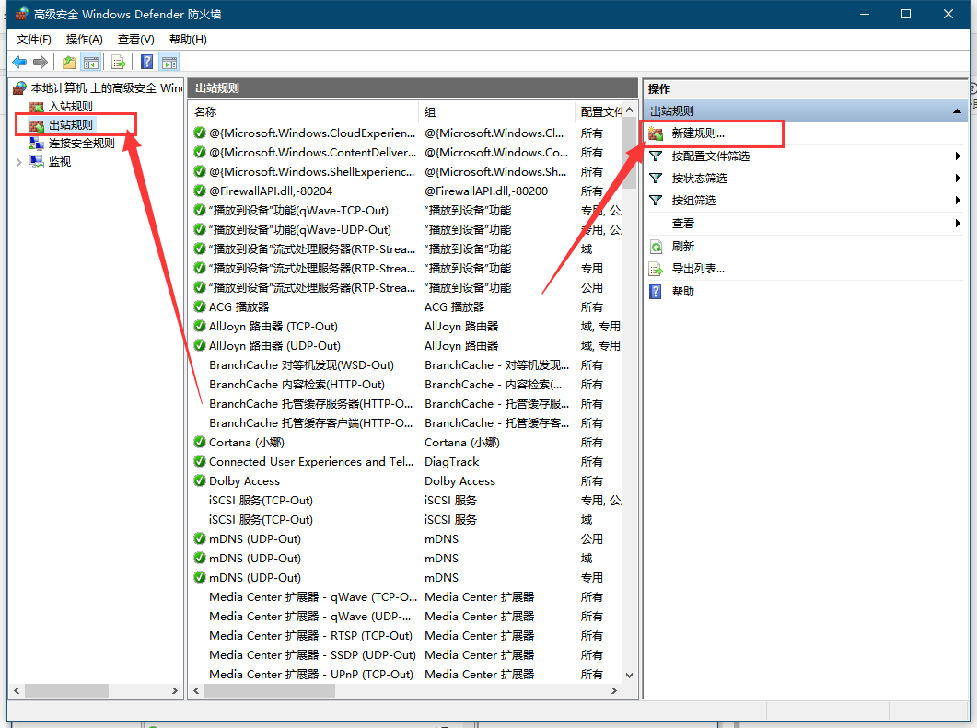Click the title bar firewall app icon
Viewport: 977px width, 728px height.
tap(22, 14)
